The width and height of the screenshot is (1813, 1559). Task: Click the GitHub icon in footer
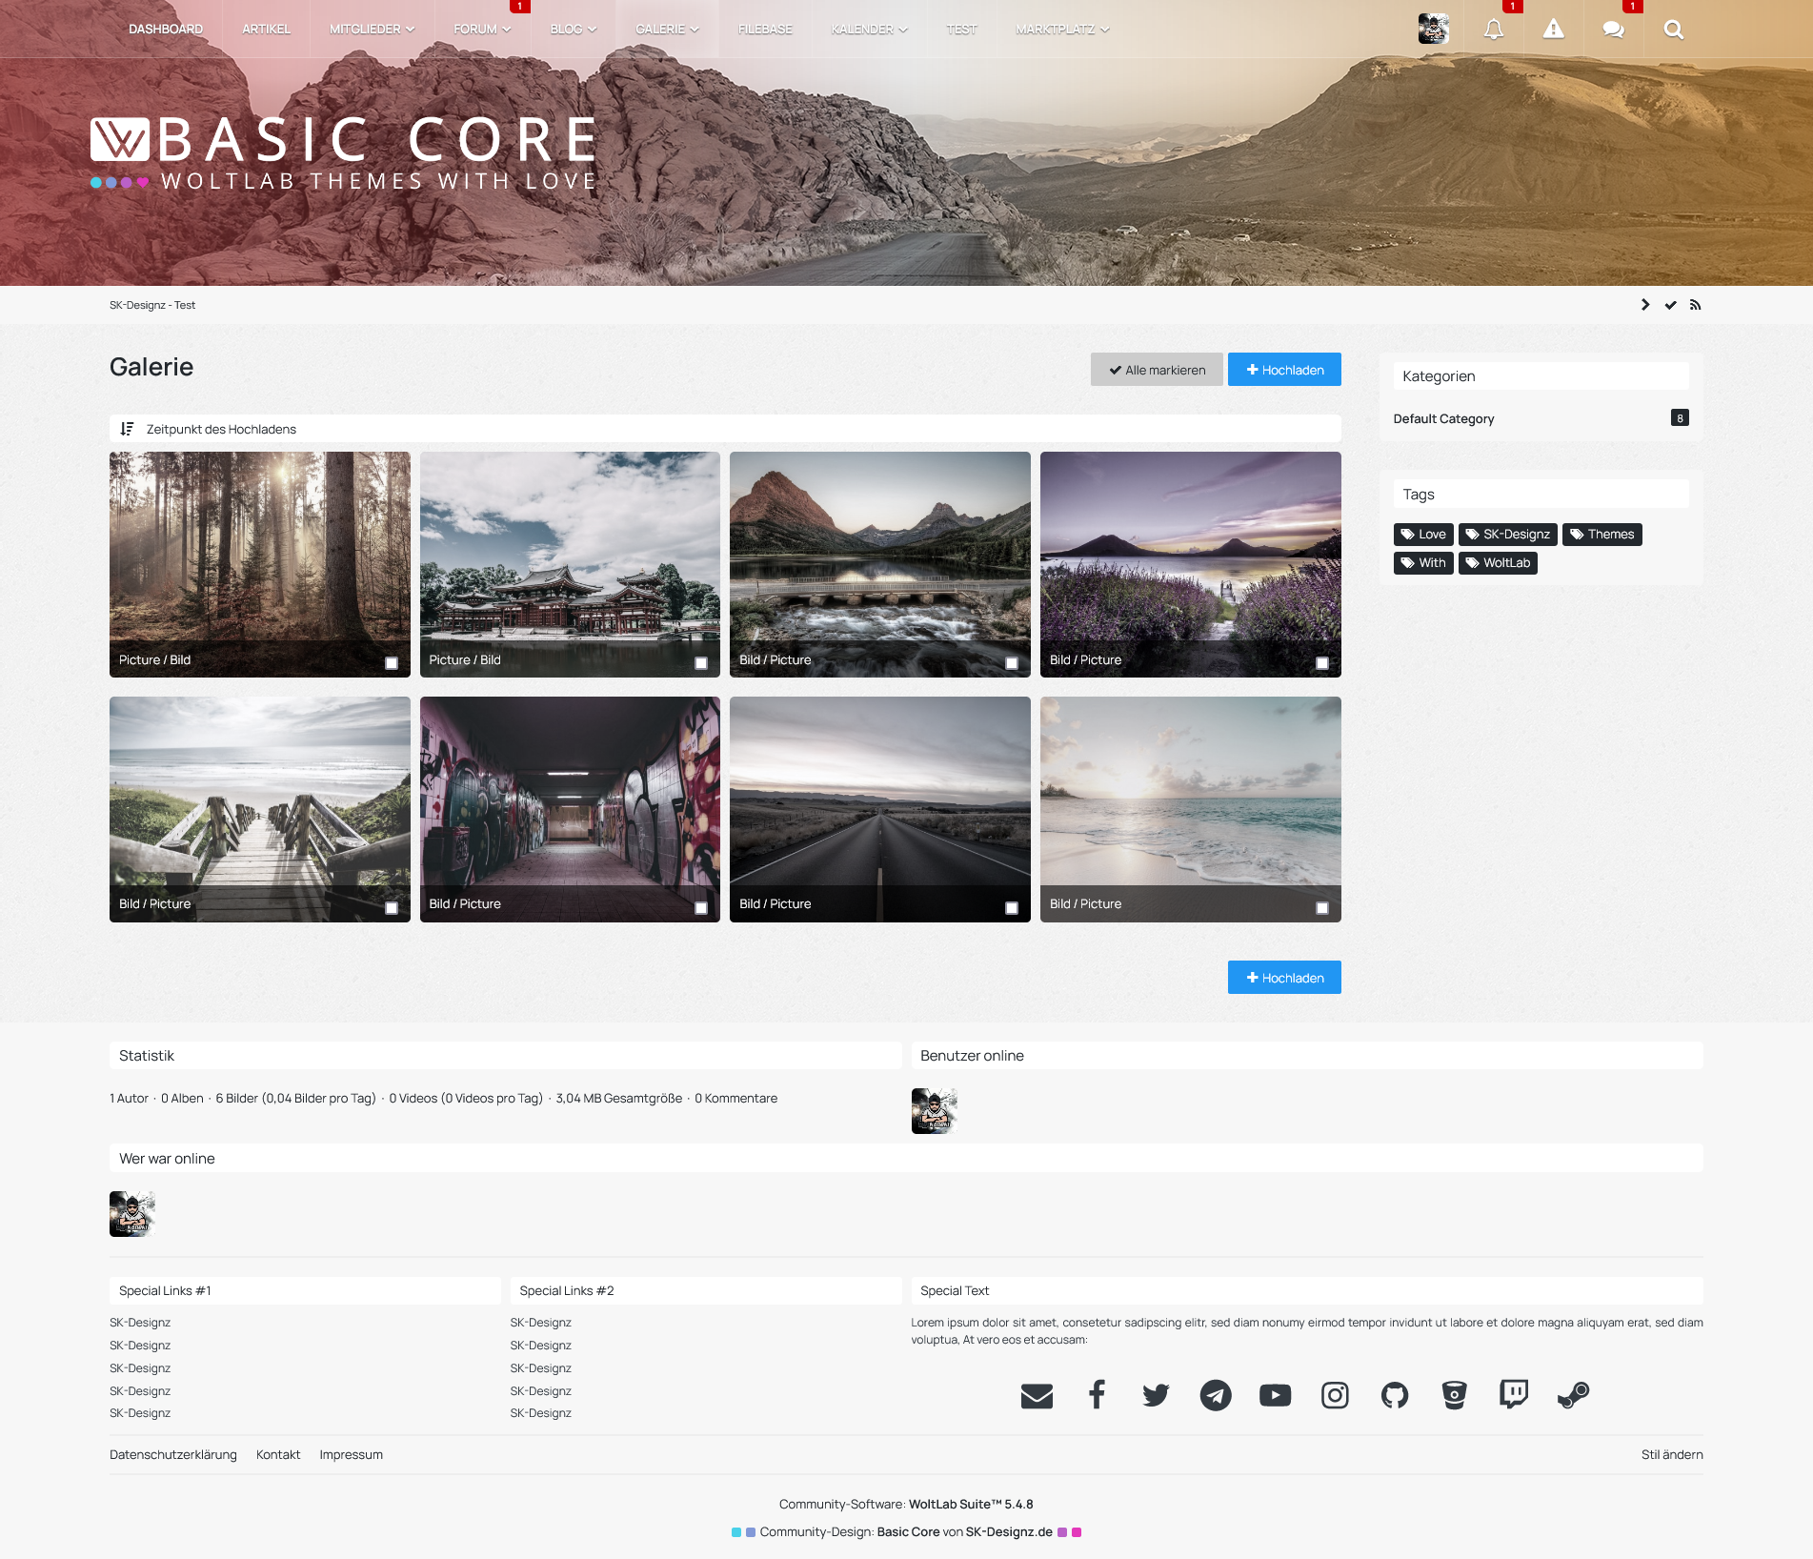pos(1394,1395)
